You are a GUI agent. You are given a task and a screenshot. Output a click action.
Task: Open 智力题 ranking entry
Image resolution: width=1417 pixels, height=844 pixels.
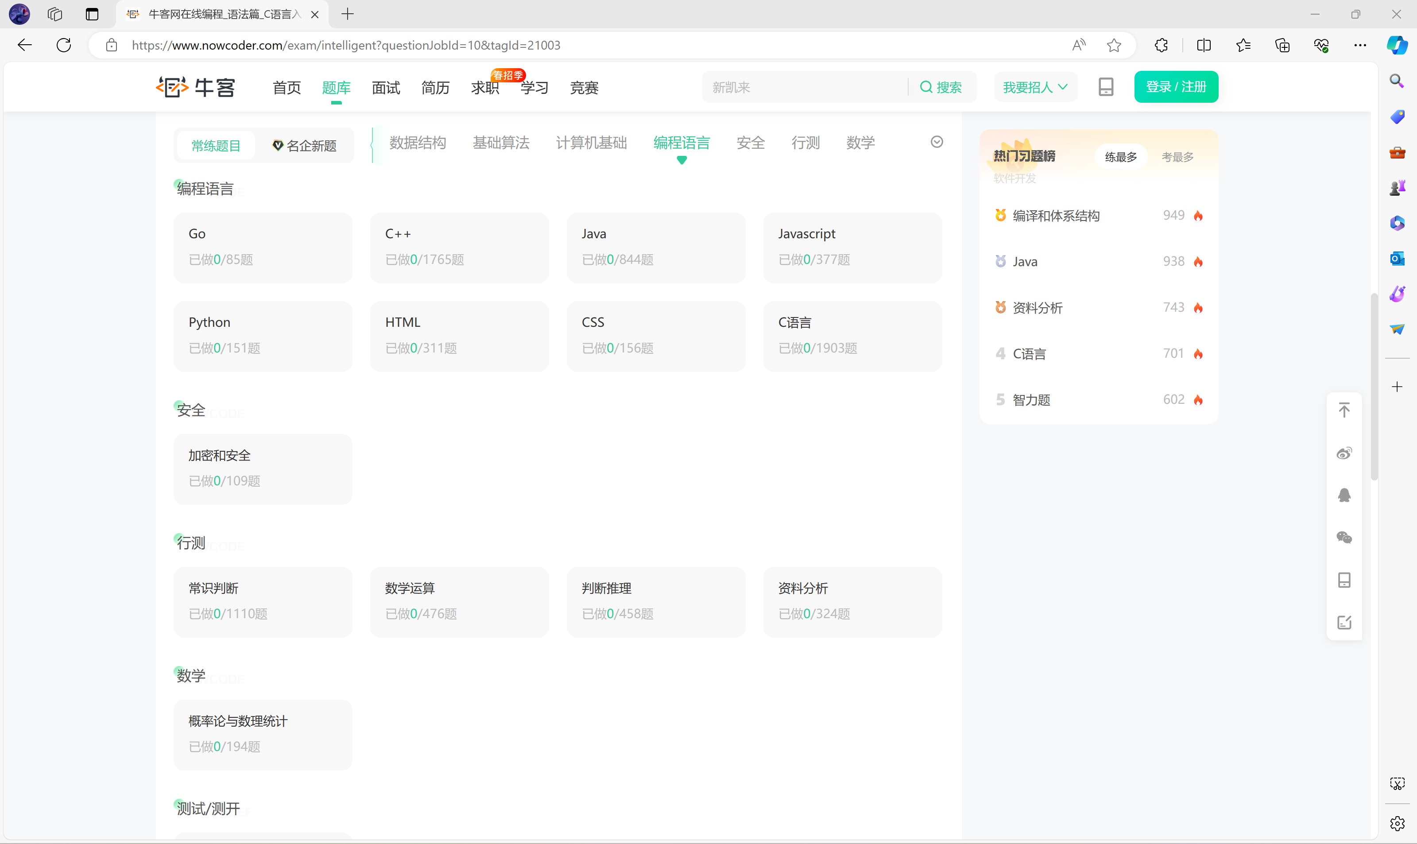pyautogui.click(x=1098, y=400)
